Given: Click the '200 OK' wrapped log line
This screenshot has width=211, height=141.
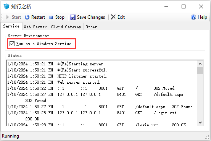Looking at the screenshot, I should [x=32, y=119].
